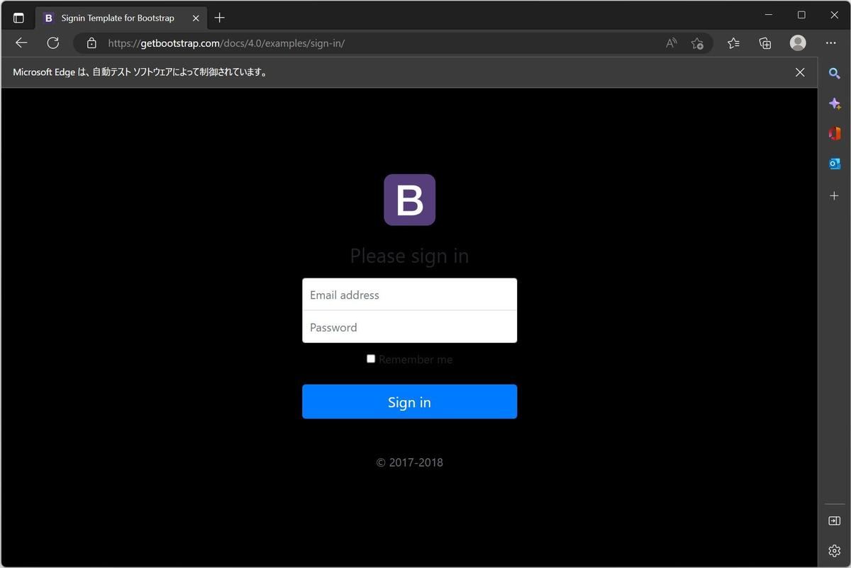Open a new tab with plus
Screen dimensions: 851x568
click(x=220, y=18)
